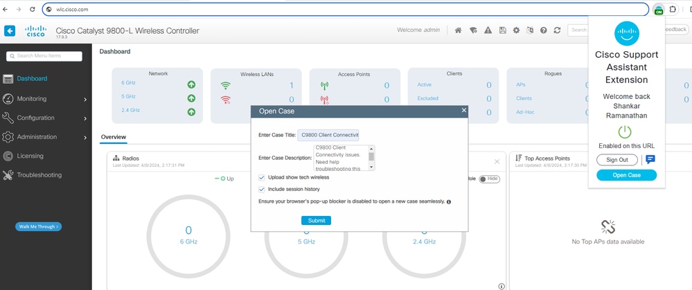Toggle the extension power icon

(x=625, y=132)
